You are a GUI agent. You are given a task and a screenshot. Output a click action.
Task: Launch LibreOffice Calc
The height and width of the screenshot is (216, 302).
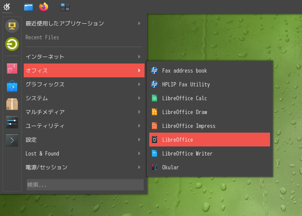(x=210, y=98)
